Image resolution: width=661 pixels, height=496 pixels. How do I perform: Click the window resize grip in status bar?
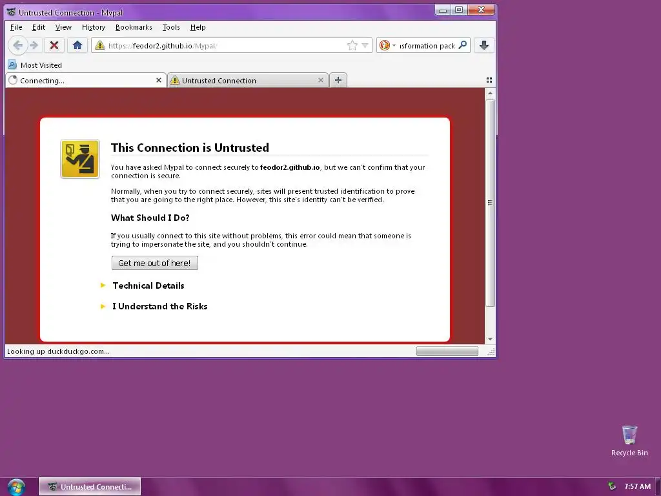click(491, 352)
